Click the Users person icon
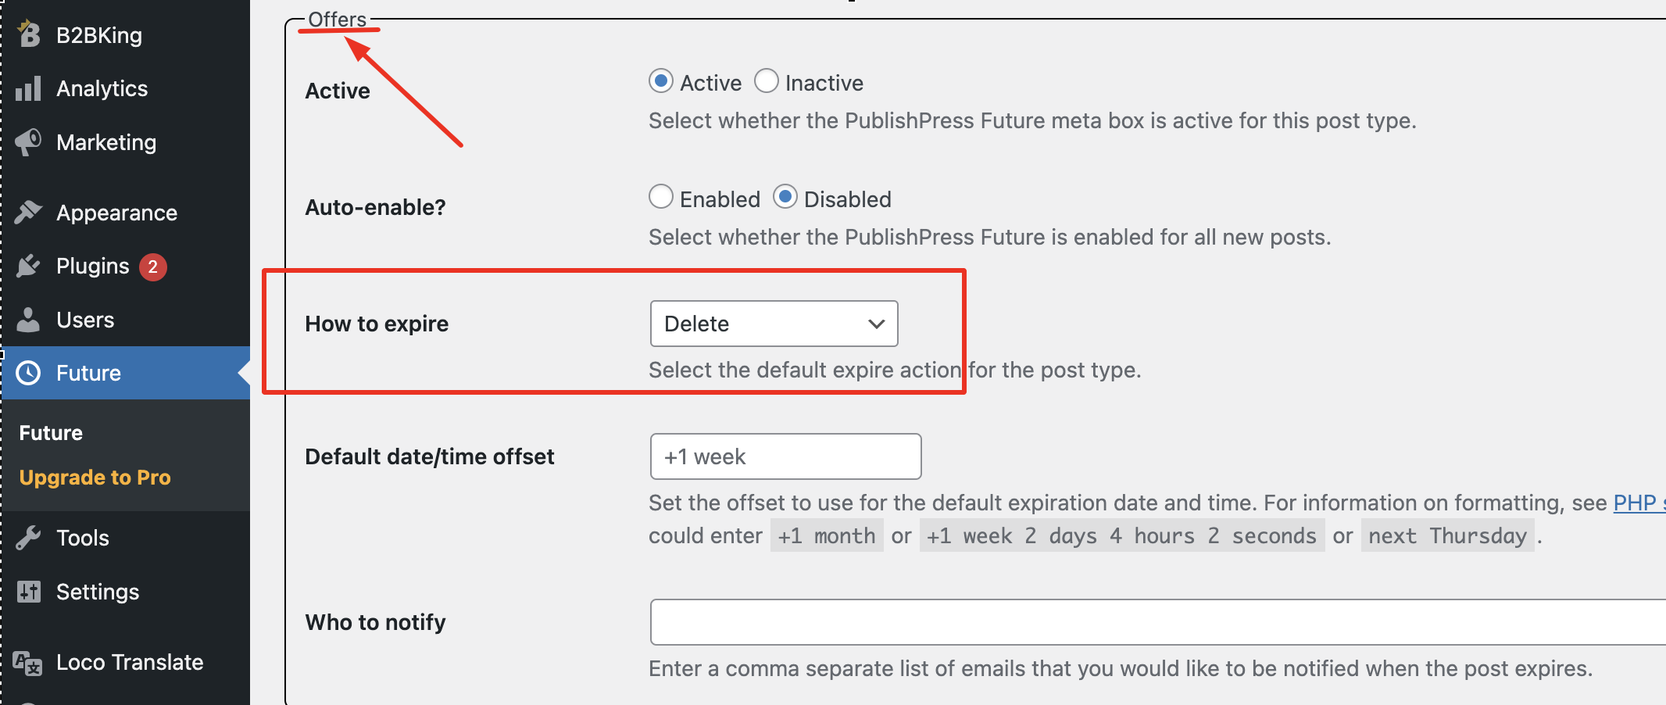Viewport: 1666px width, 705px height. click(x=28, y=320)
